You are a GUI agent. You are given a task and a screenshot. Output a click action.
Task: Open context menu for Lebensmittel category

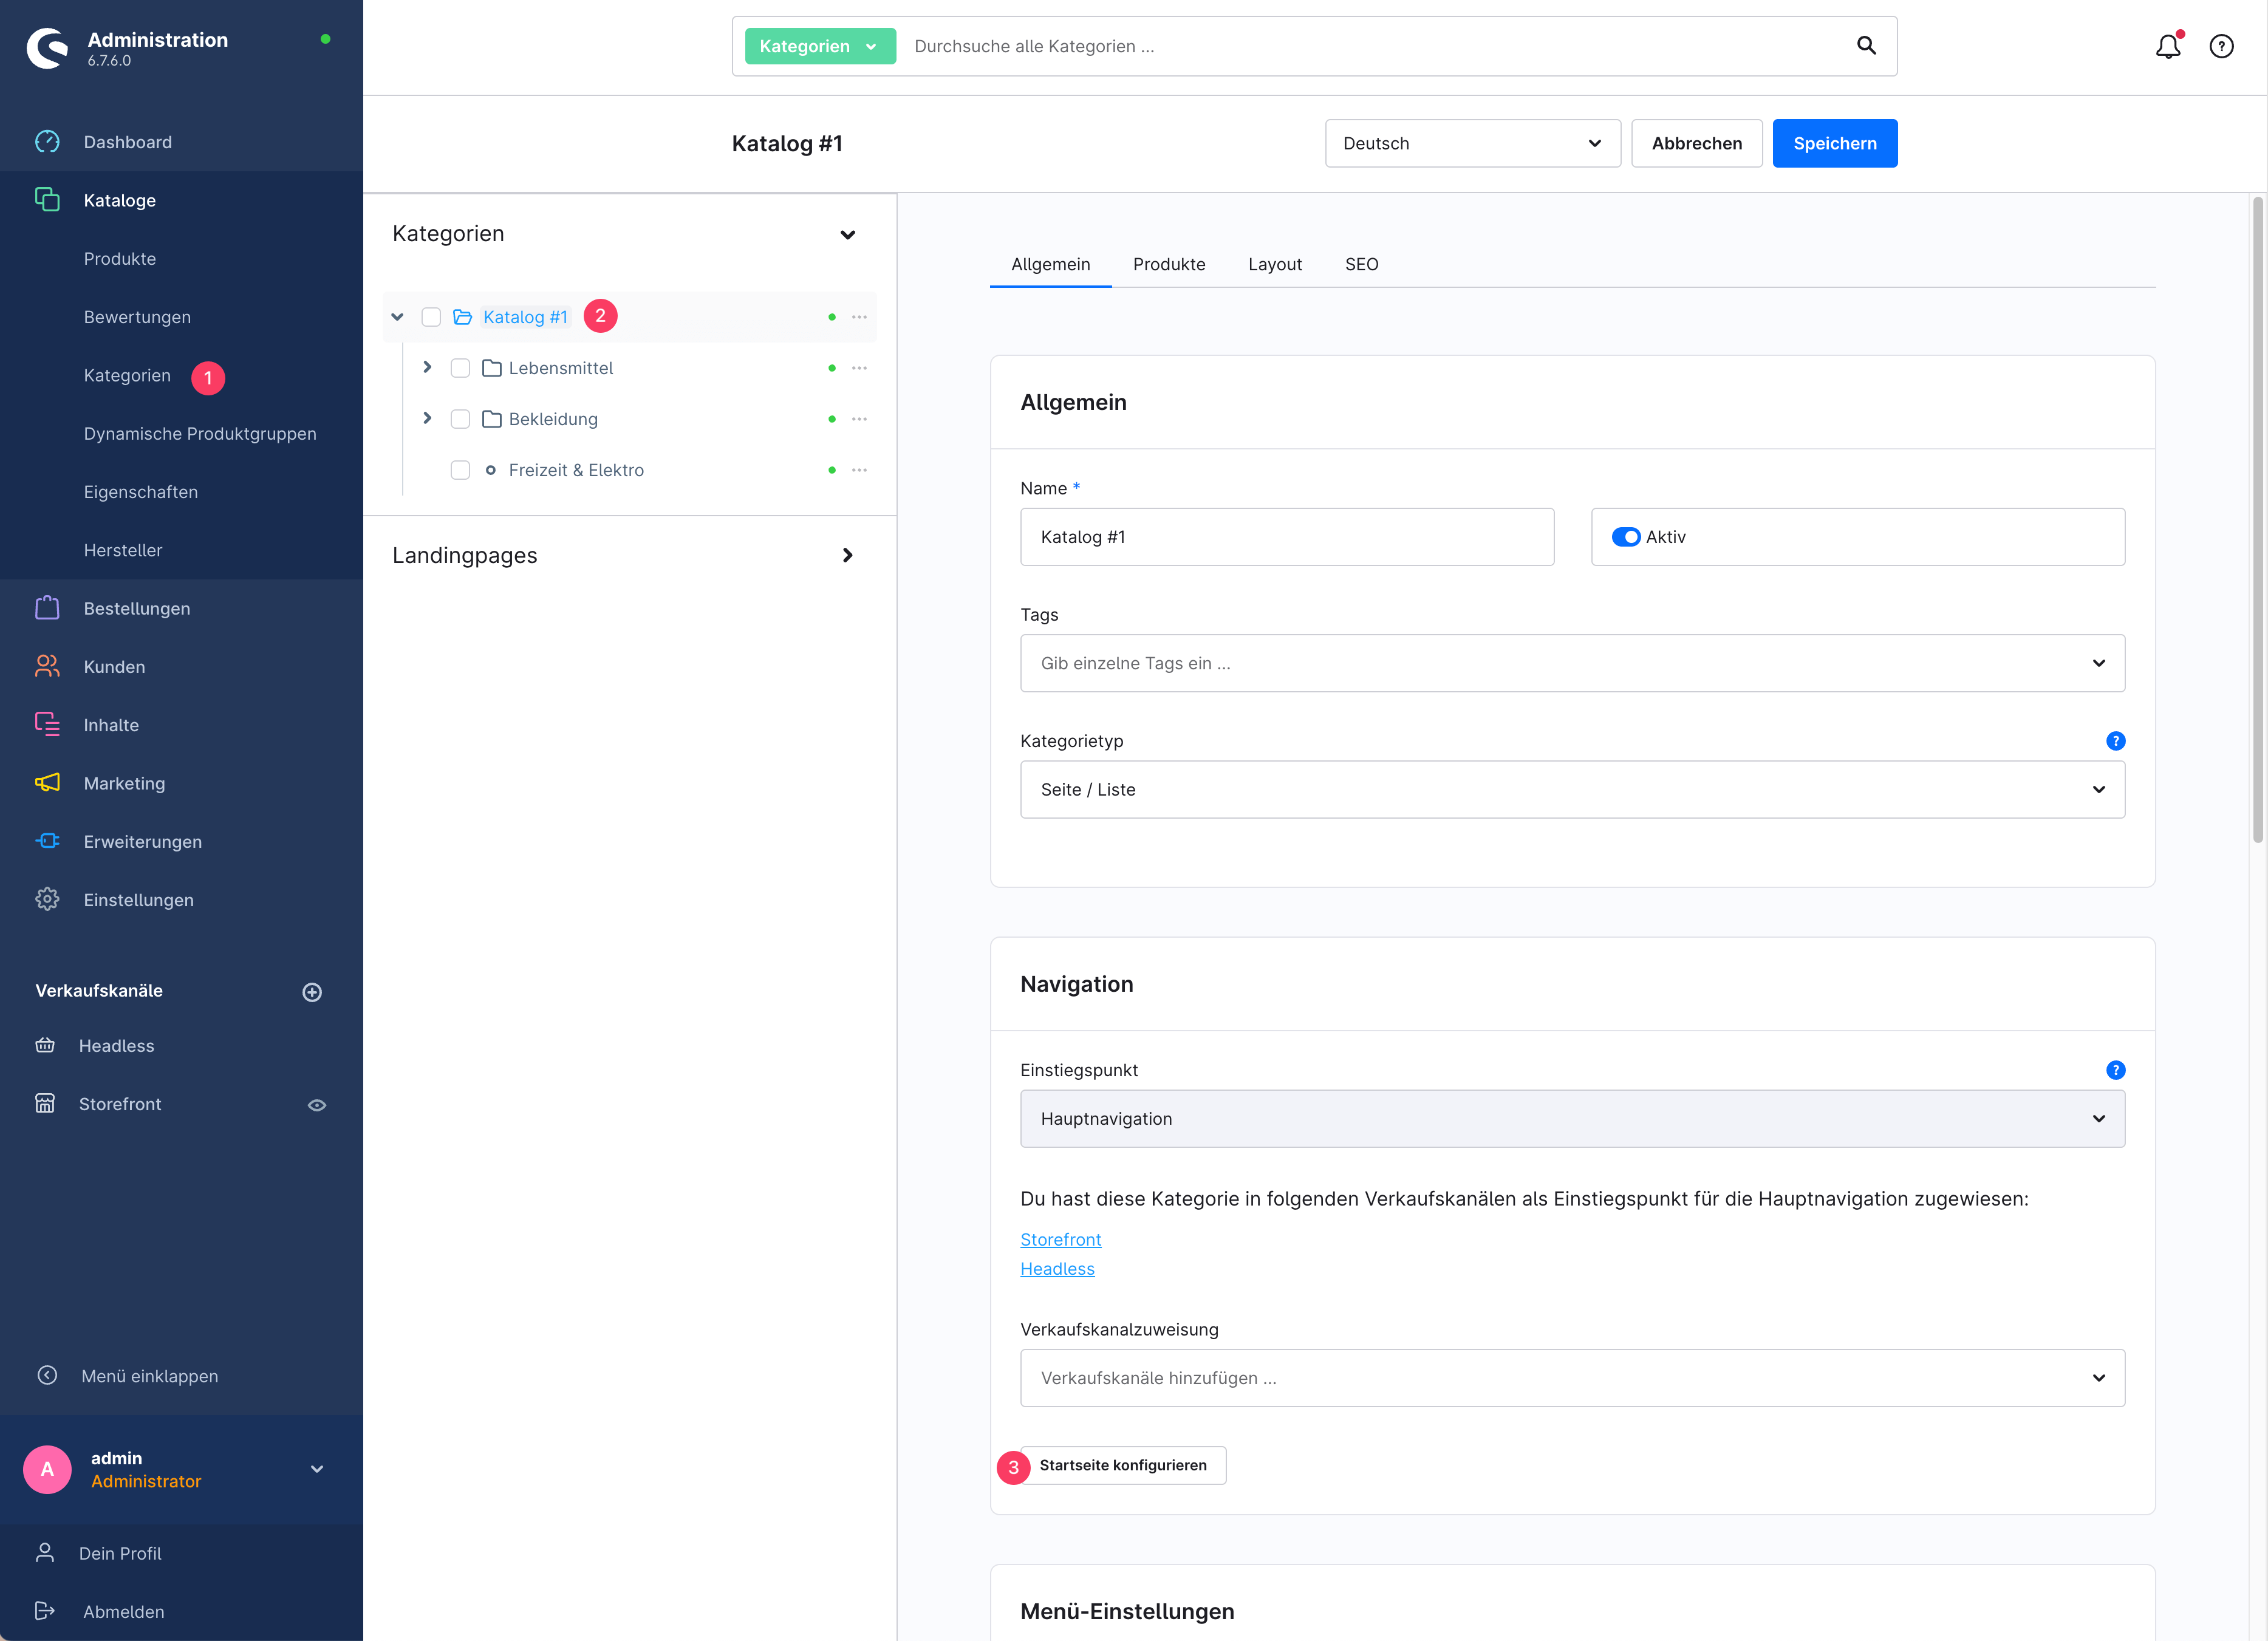coord(859,368)
